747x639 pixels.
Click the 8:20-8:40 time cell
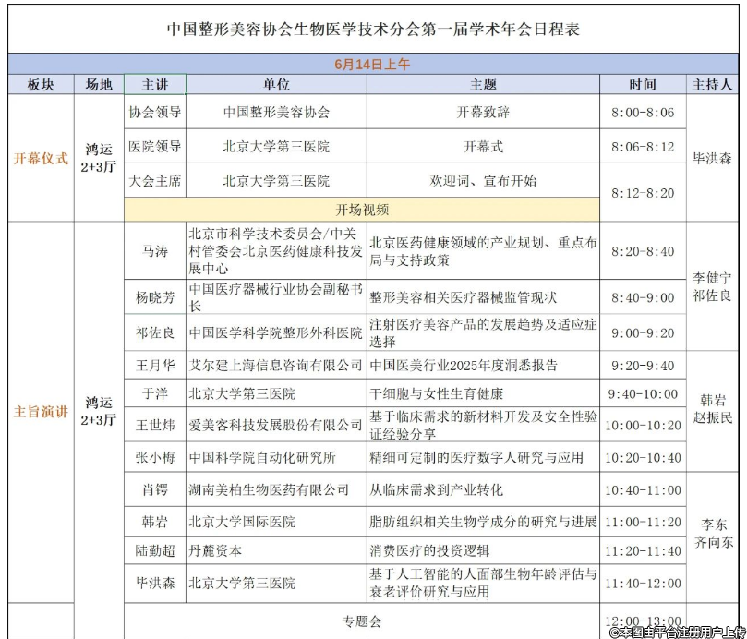[643, 251]
